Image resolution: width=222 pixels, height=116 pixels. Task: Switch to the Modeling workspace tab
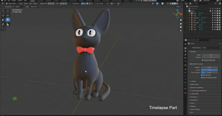[48, 1]
